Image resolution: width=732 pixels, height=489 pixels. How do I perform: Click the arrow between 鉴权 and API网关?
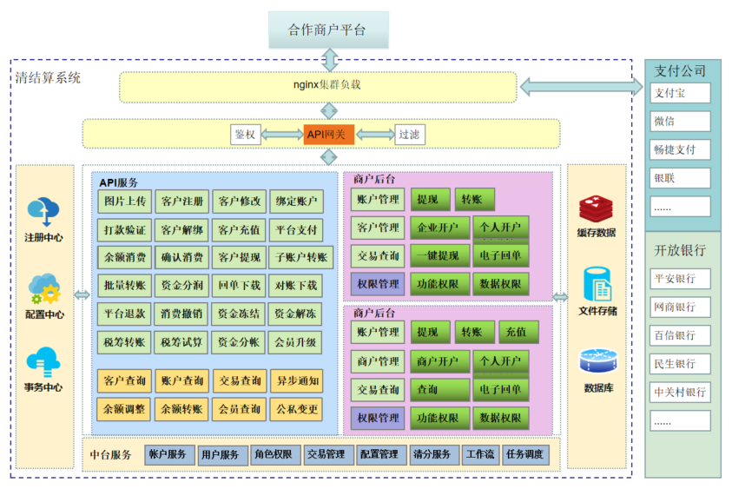281,135
